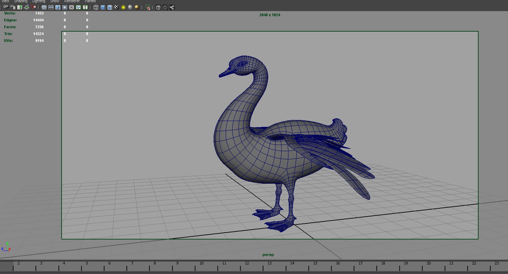The image size is (508, 274).
Task: Open the Panels menu
Action: tap(90, 1)
